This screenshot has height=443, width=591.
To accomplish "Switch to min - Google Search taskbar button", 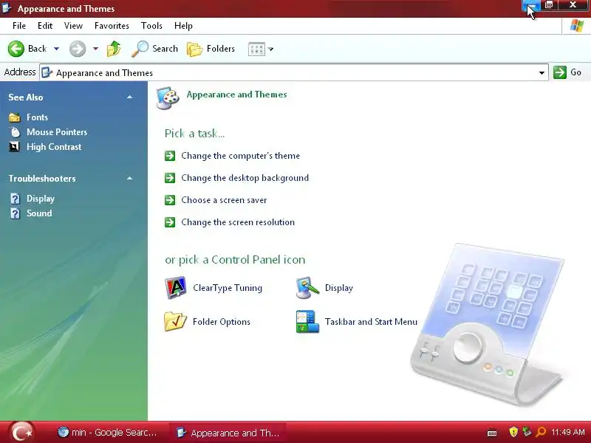I will point(107,433).
